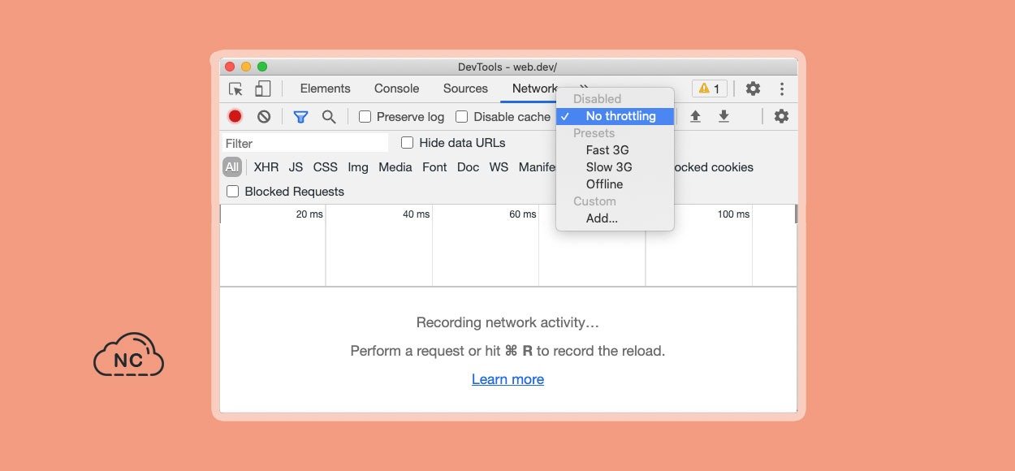Viewport: 1015px width, 471px height.
Task: Filter requests by JS type
Action: (296, 167)
